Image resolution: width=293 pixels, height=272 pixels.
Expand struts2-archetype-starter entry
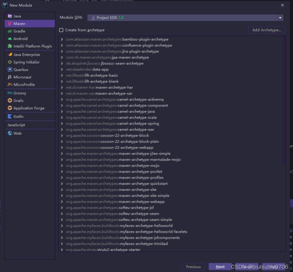coord(62,249)
